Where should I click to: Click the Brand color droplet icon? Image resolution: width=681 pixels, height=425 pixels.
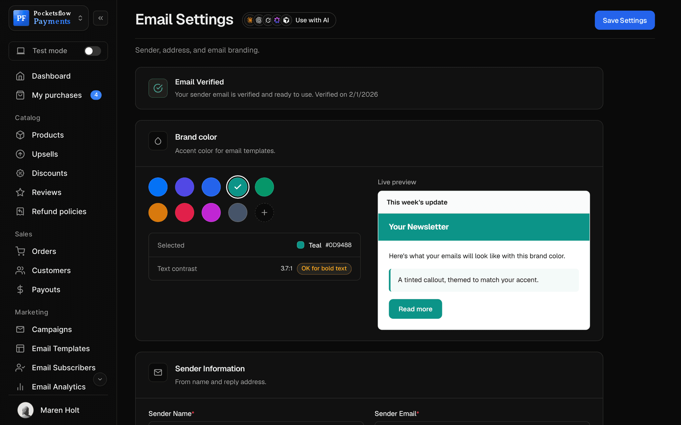click(x=158, y=141)
